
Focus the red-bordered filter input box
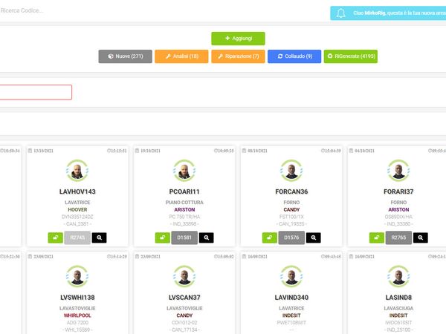(x=36, y=92)
